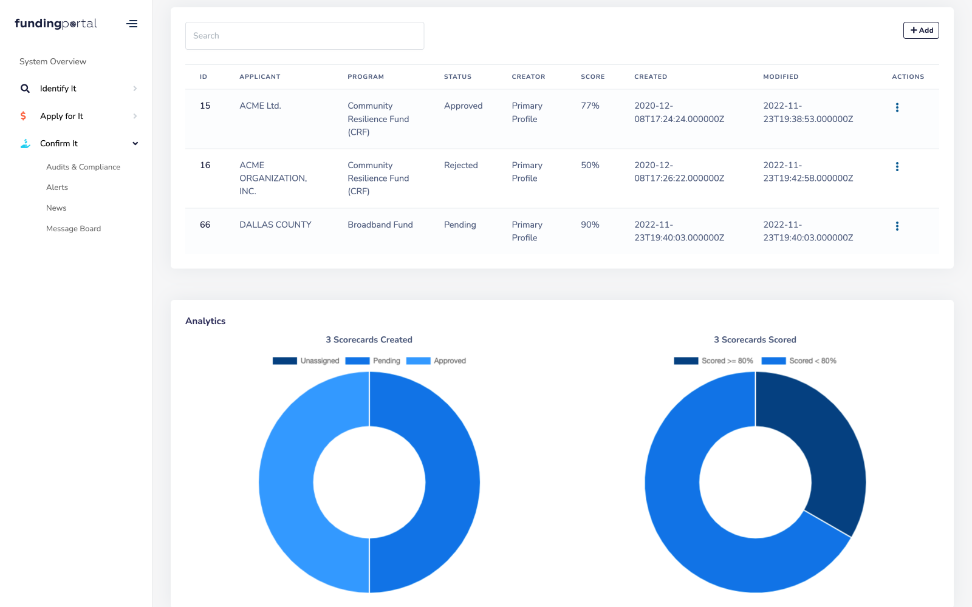
Task: Open actions menu for ACME ORGANIZATION row
Action: 897,166
